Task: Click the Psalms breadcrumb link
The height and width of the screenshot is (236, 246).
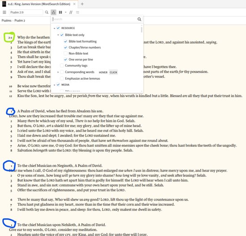Action: pos(6,21)
